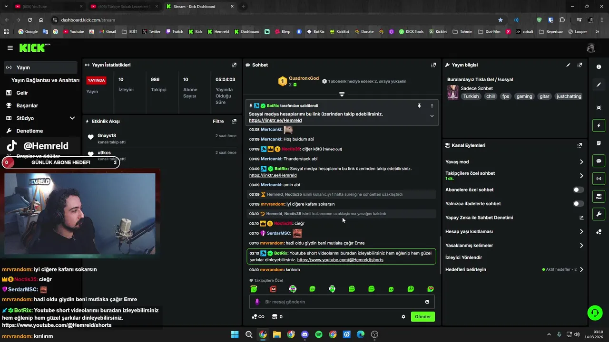
Task: Click the shop icon with 0 count
Action: pos(277,317)
